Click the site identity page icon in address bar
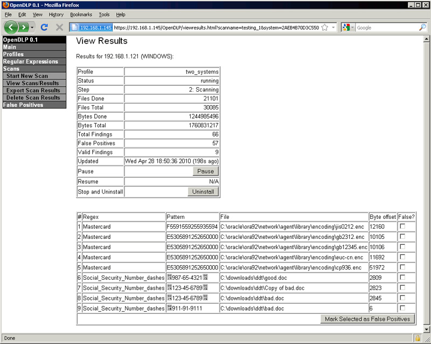The image size is (431, 344). point(74,27)
